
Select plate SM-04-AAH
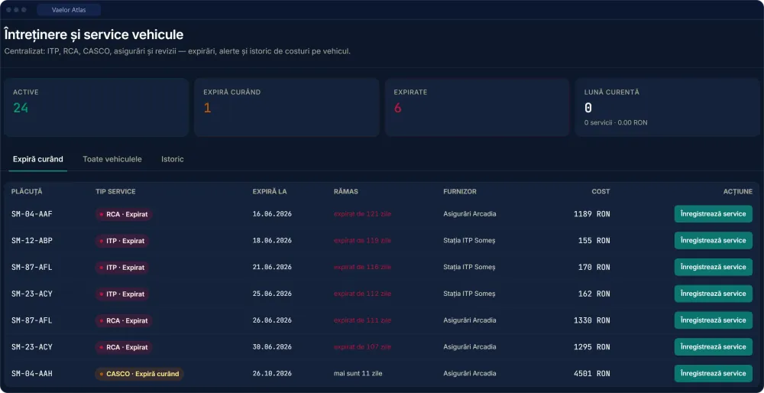[x=31, y=374]
